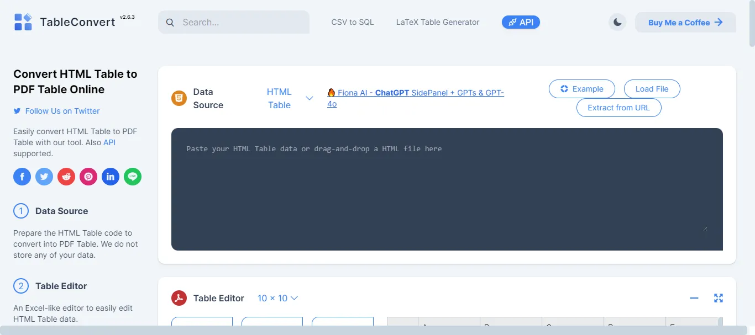Select the Facebook share icon

pyautogui.click(x=22, y=177)
